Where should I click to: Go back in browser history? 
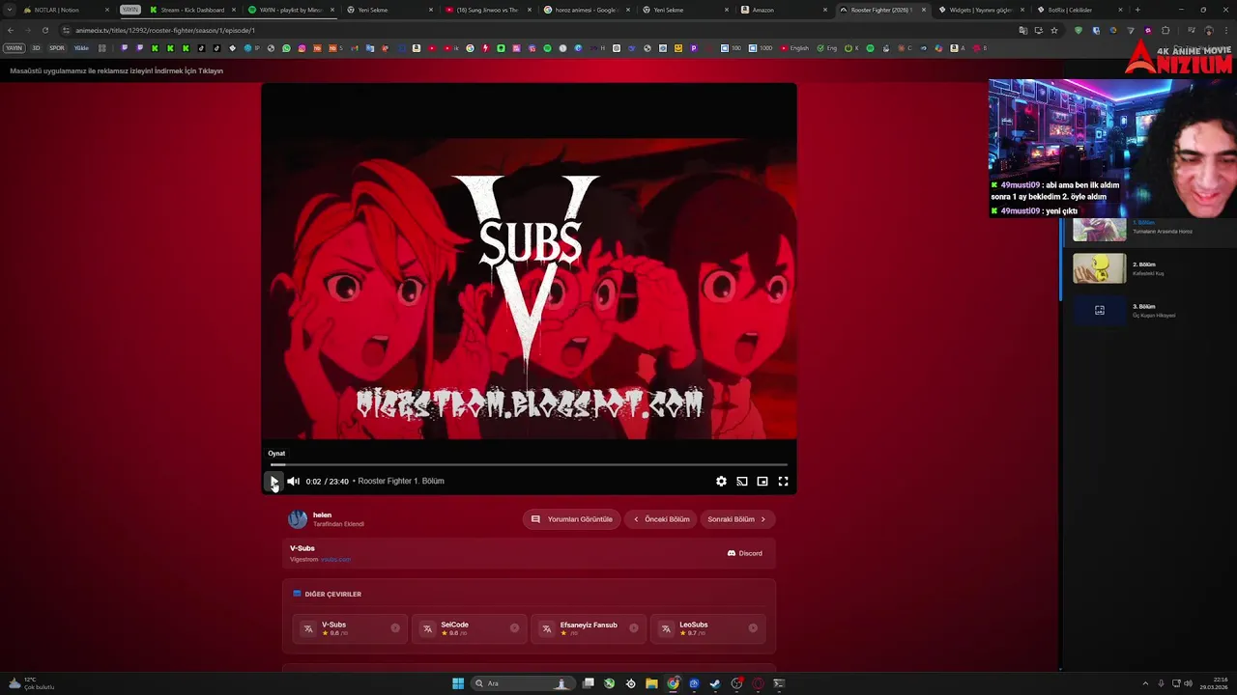pyautogui.click(x=11, y=30)
